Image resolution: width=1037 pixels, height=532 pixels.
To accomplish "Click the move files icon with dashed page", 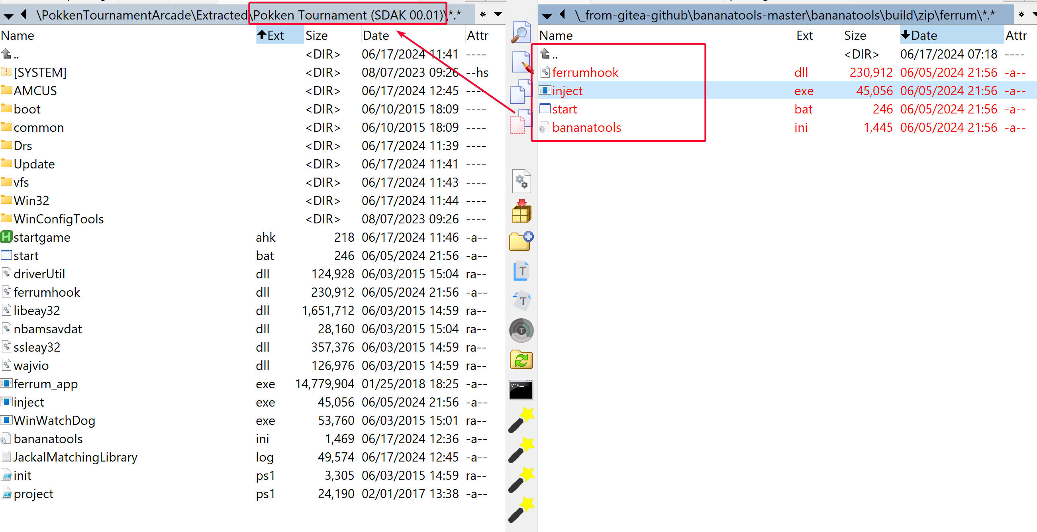I will pos(520,121).
